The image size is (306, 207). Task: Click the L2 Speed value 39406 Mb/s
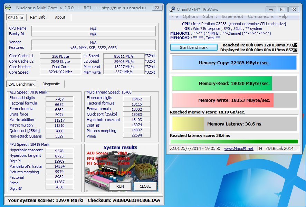124,62
